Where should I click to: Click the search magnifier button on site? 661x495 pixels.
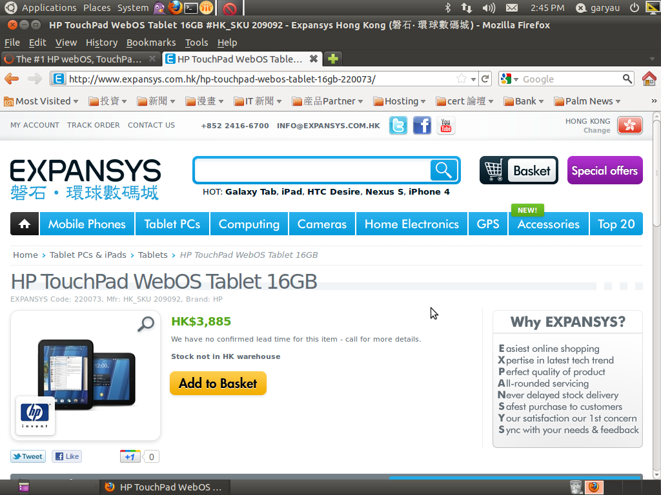[x=444, y=170]
